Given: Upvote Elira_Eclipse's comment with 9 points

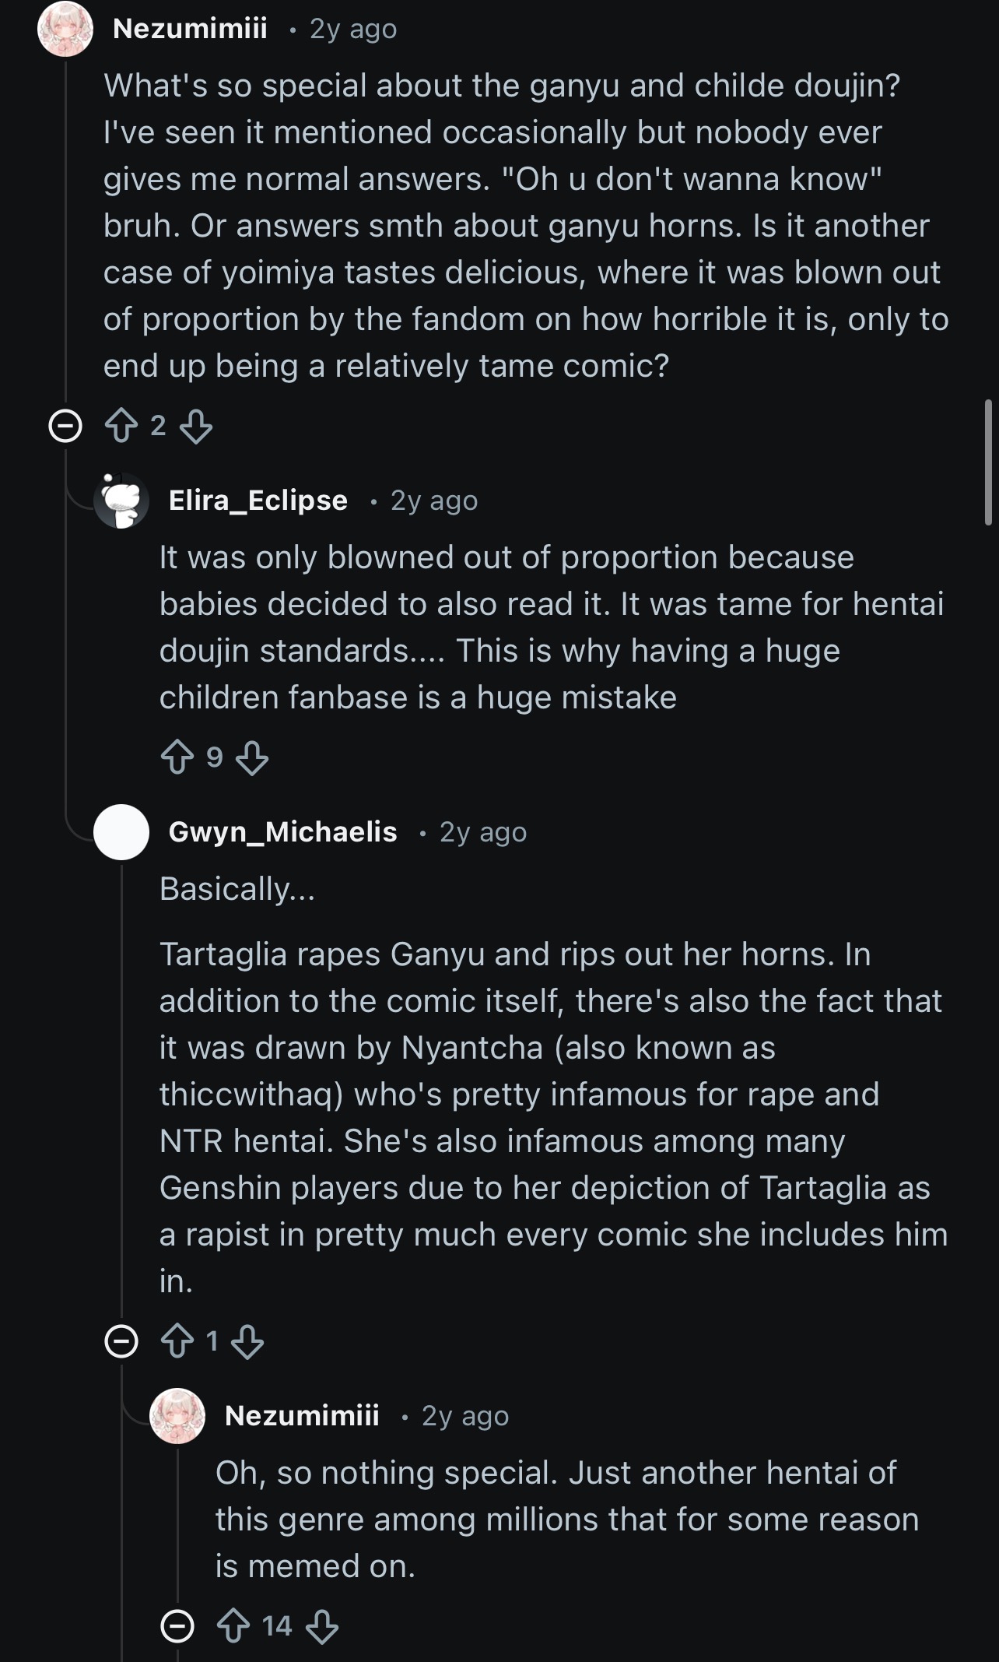Looking at the screenshot, I should point(177,757).
